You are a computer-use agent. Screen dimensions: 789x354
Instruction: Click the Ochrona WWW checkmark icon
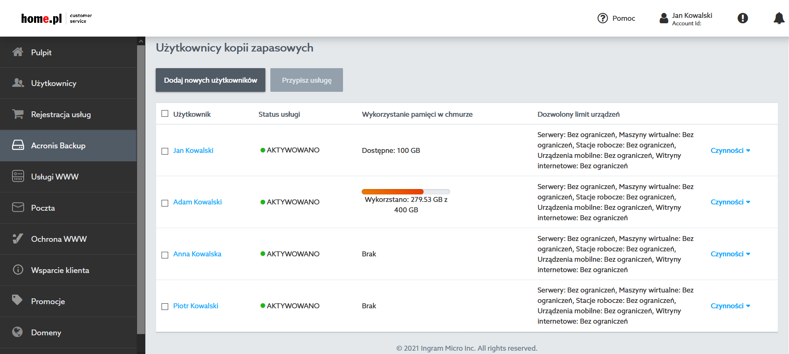coord(18,238)
